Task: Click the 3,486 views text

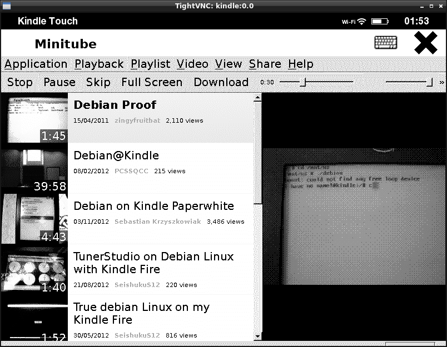Action: coord(226,222)
